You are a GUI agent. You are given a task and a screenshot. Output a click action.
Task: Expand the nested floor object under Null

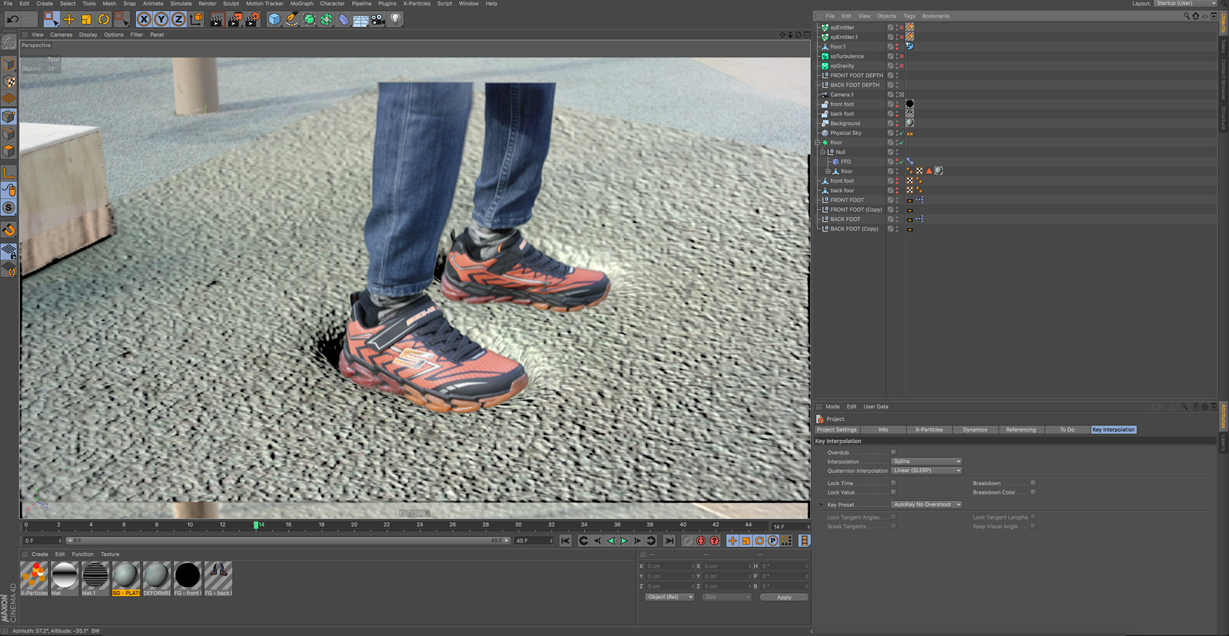(x=828, y=171)
